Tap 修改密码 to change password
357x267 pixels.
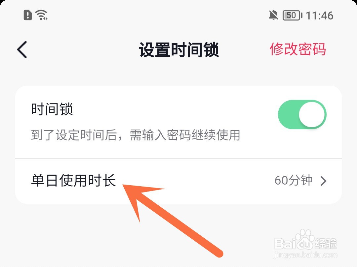tap(298, 49)
